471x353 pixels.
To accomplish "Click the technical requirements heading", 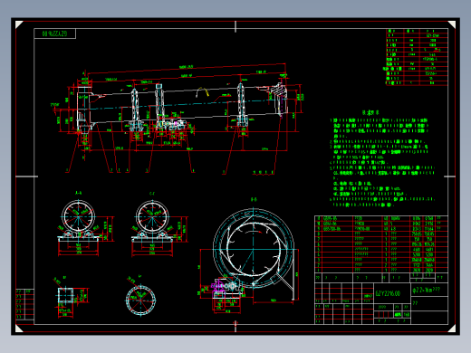I will coord(370,112).
